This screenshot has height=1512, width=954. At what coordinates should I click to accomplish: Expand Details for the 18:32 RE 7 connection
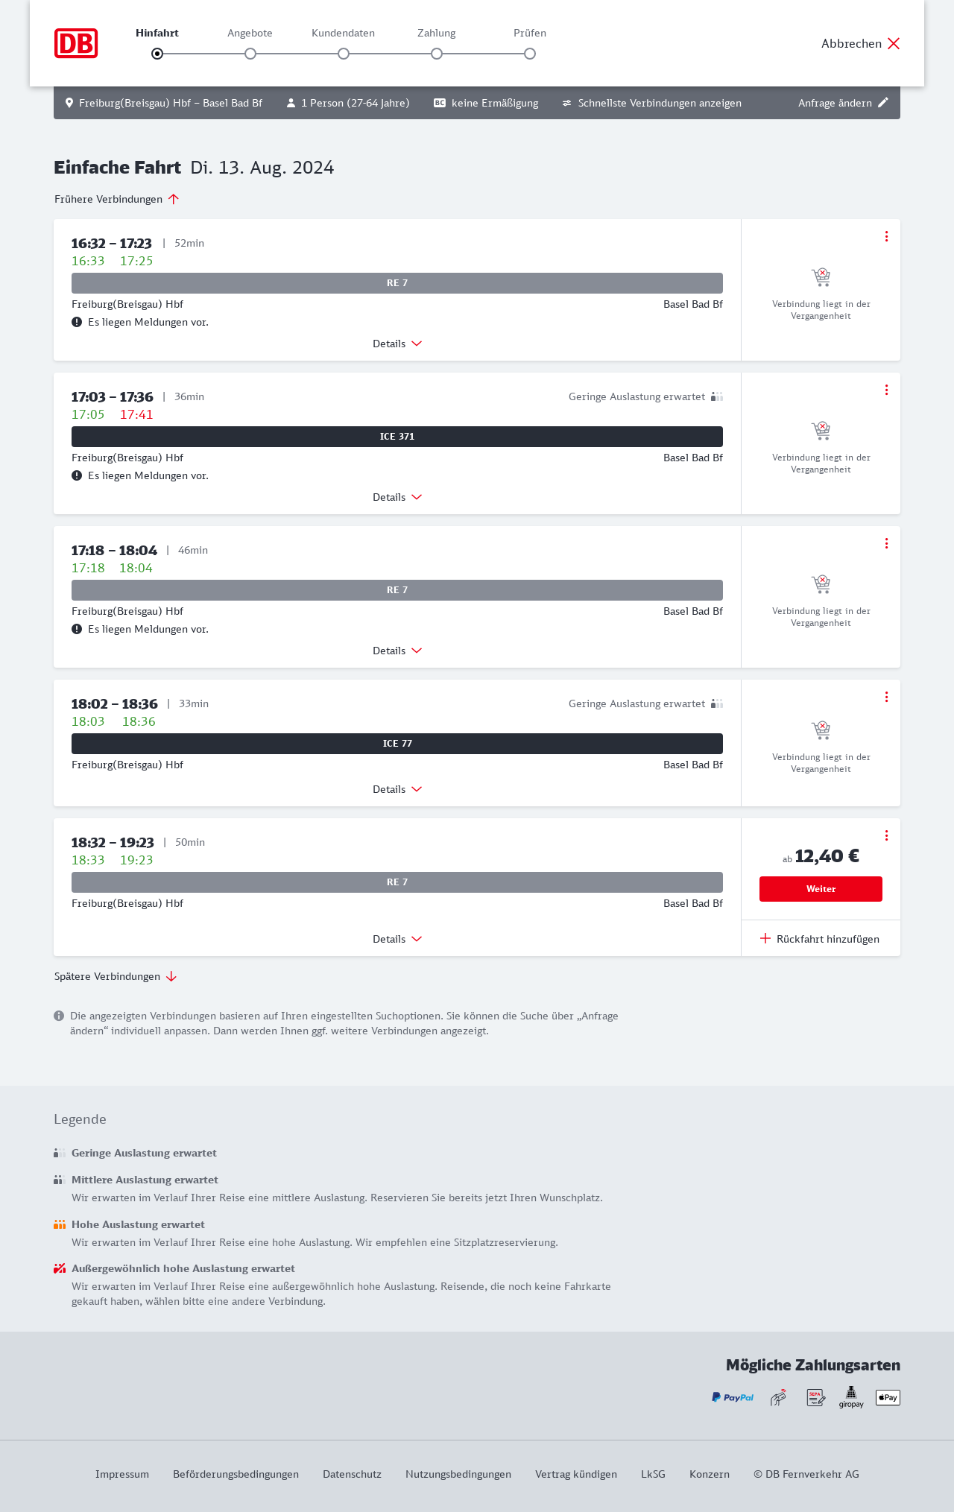coord(397,939)
